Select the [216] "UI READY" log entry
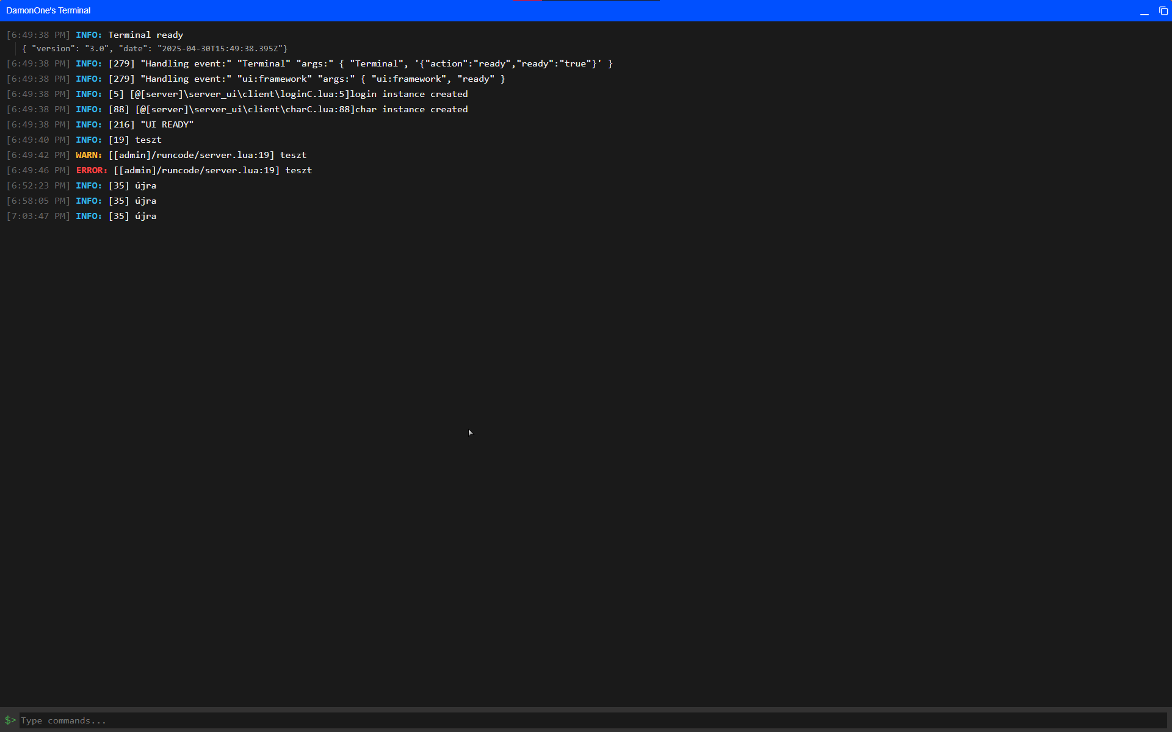The image size is (1172, 732). pyautogui.click(x=100, y=124)
